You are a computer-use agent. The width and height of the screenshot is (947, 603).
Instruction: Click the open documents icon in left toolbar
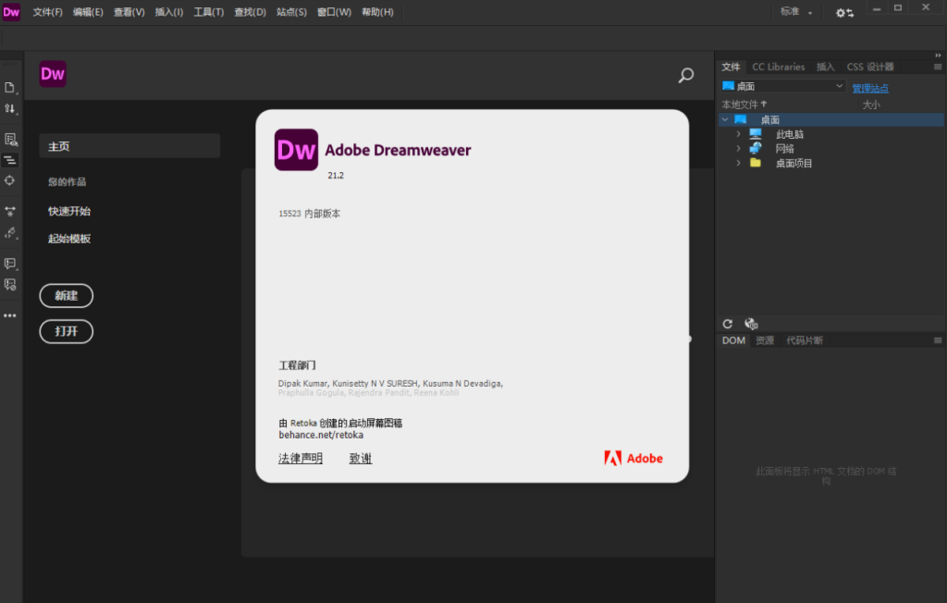coord(10,88)
